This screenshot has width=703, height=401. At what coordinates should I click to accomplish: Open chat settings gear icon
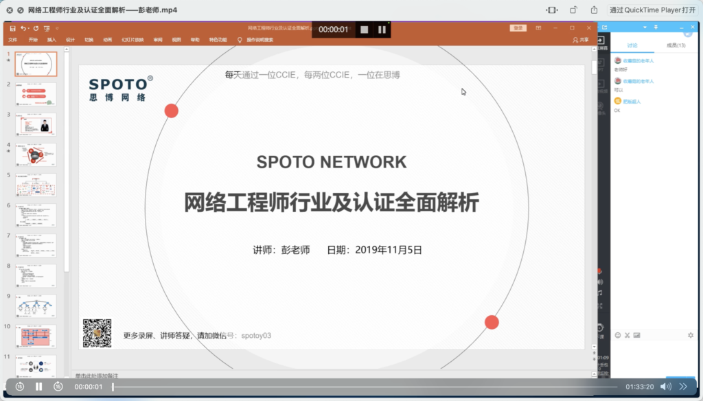[691, 335]
